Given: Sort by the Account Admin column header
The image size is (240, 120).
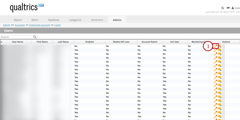Looking at the screenshot, I should (x=149, y=42).
